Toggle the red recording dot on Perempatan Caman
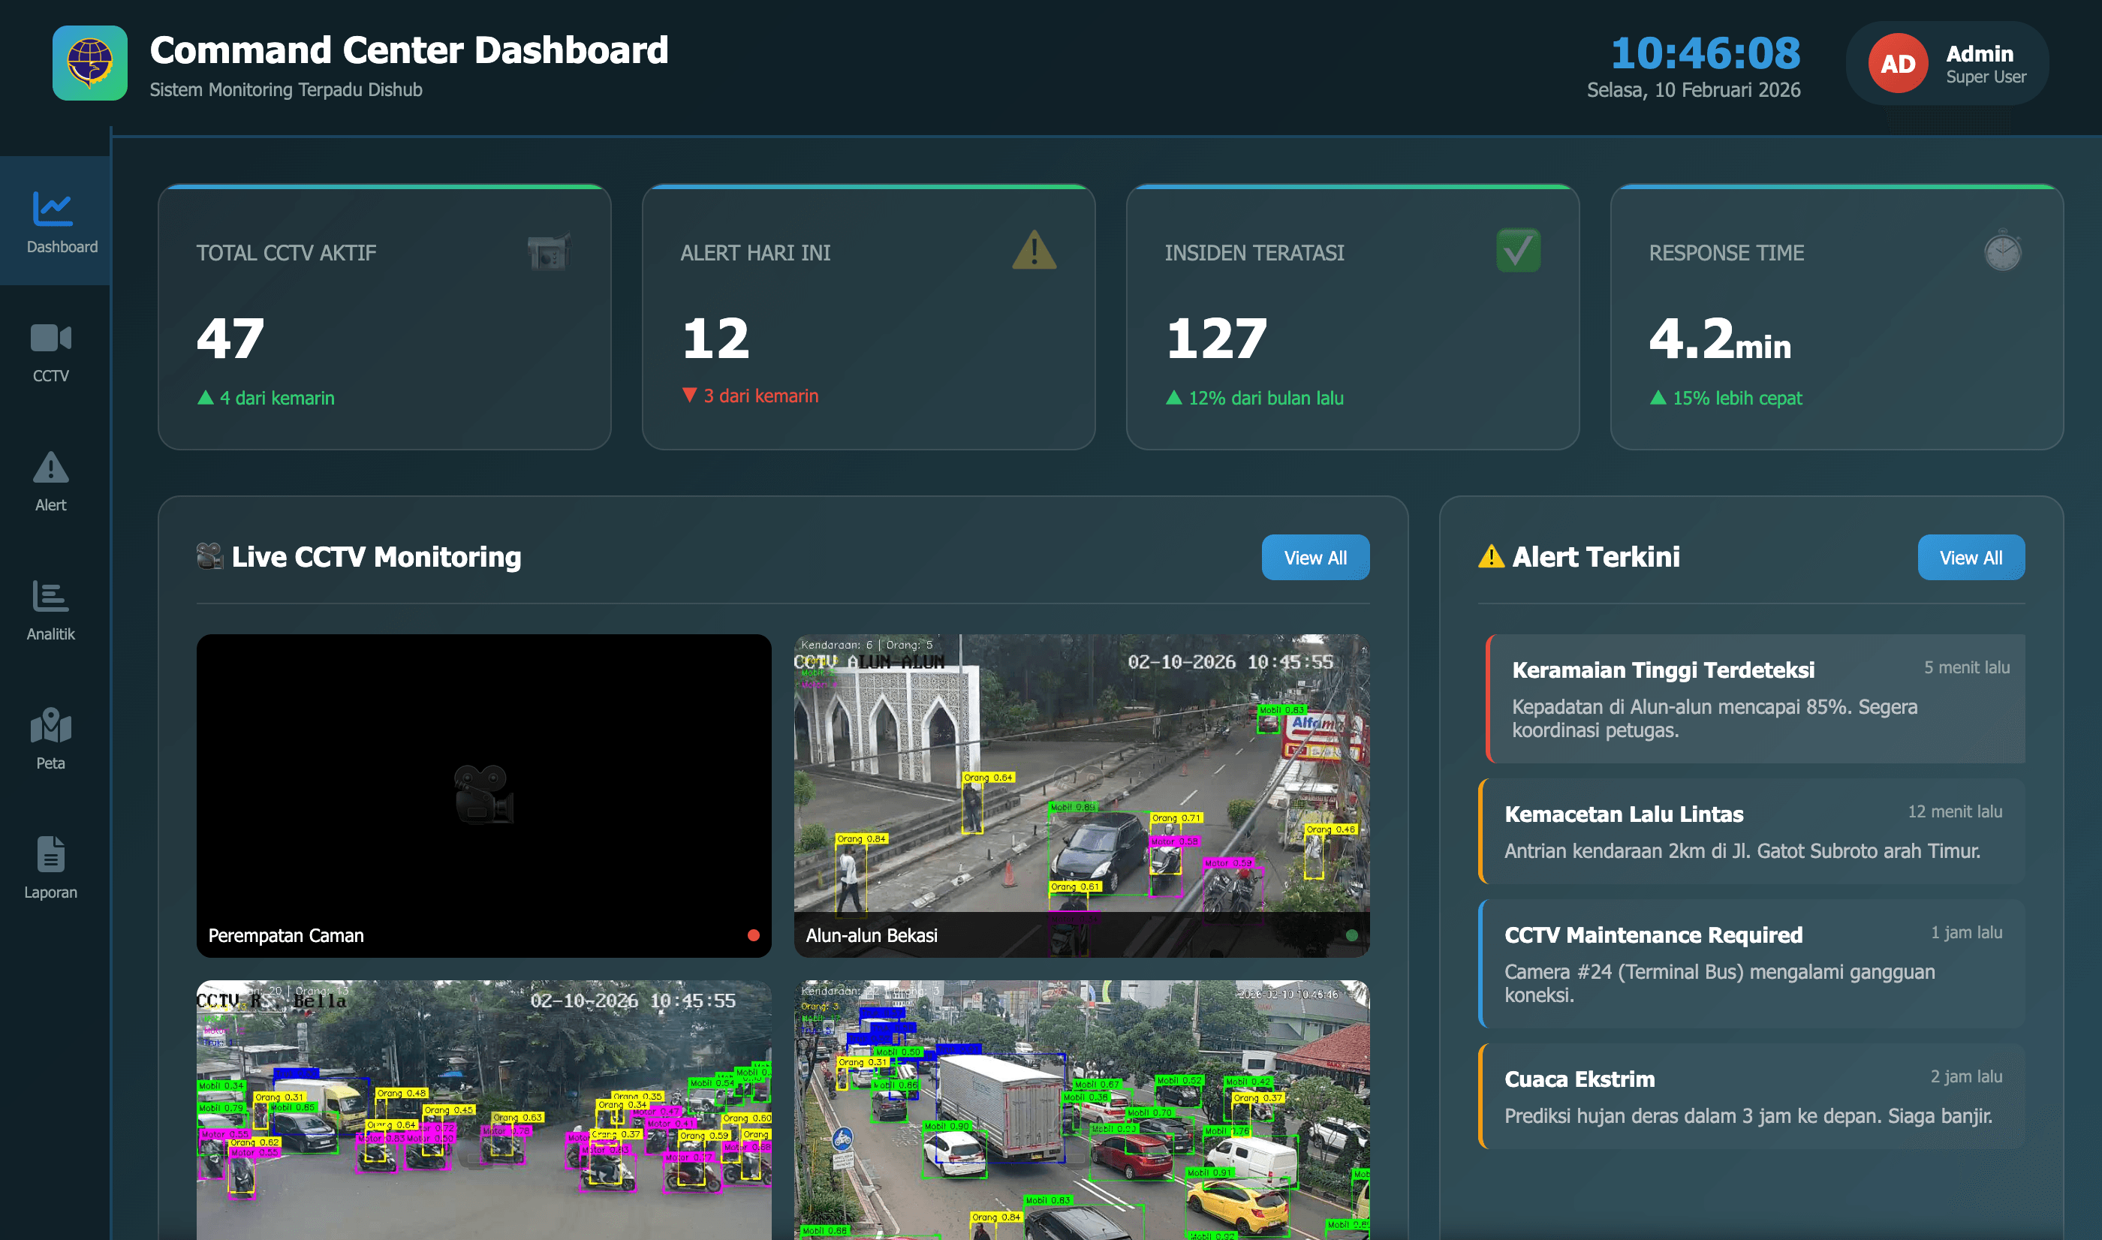 (754, 937)
